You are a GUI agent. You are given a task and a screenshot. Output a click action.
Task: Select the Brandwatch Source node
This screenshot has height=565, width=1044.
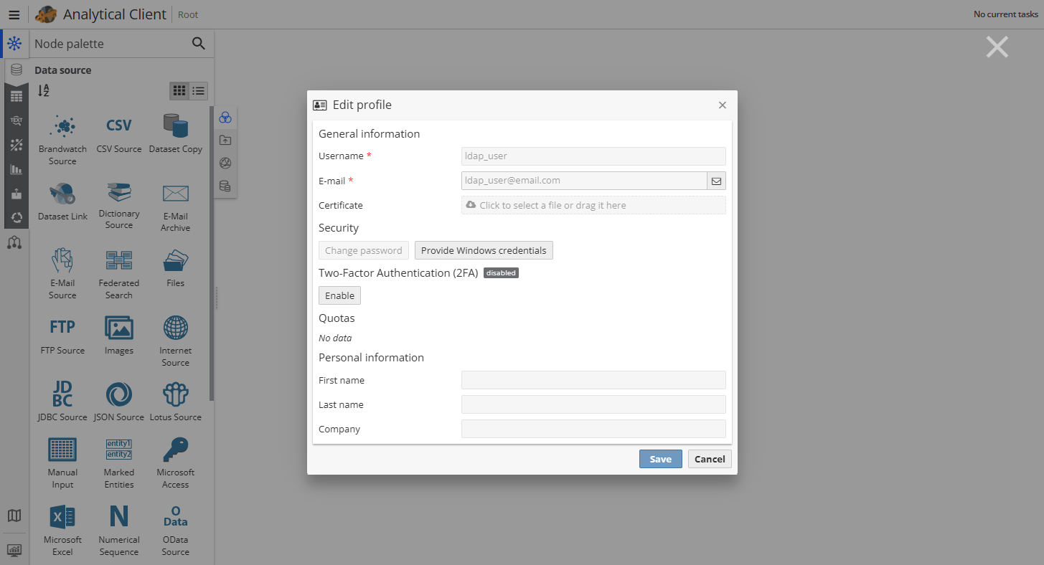(x=62, y=136)
